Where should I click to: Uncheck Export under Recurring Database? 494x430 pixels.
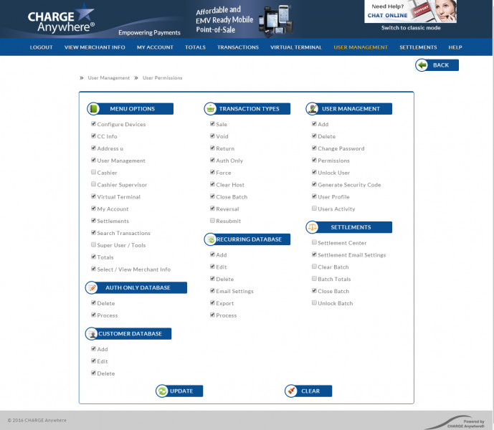pos(213,302)
